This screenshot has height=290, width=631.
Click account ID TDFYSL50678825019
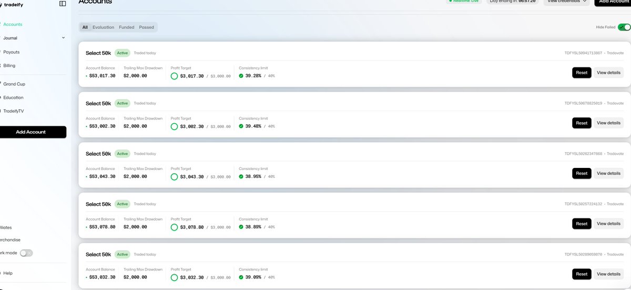pyautogui.click(x=583, y=104)
